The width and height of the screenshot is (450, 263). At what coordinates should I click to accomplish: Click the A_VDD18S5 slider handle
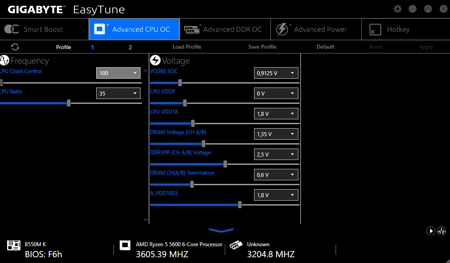pos(240,205)
